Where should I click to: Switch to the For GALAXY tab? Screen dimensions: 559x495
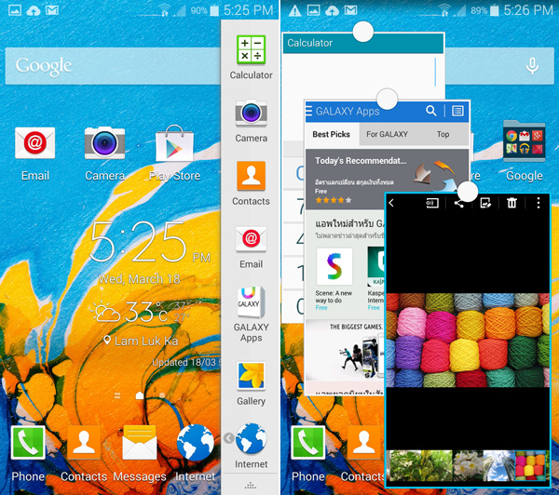(387, 135)
